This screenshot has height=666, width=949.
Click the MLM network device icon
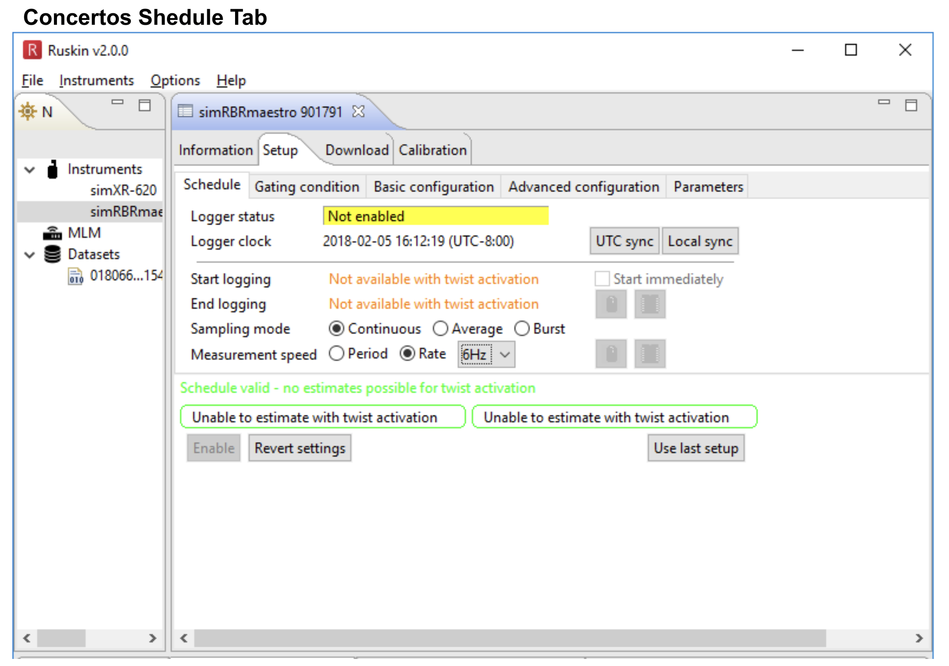53,233
